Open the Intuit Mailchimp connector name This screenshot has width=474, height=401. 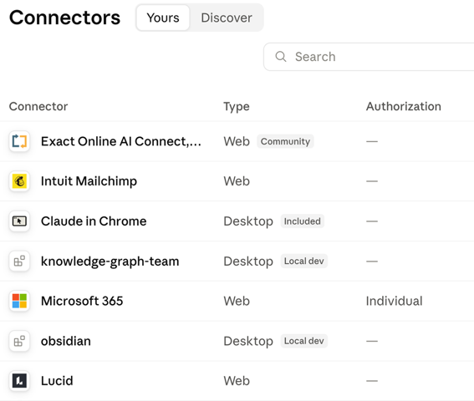(89, 181)
